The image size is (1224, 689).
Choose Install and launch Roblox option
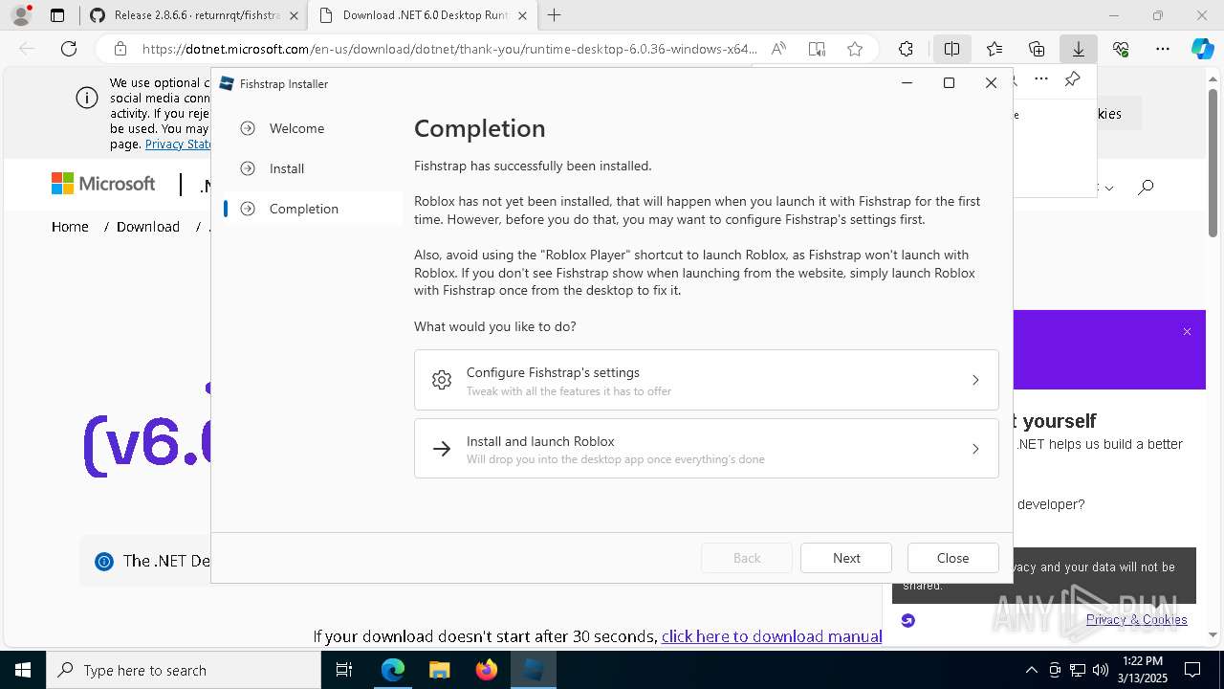click(706, 449)
